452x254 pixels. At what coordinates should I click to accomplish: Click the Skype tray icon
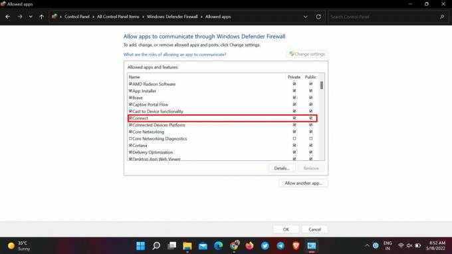376,245
